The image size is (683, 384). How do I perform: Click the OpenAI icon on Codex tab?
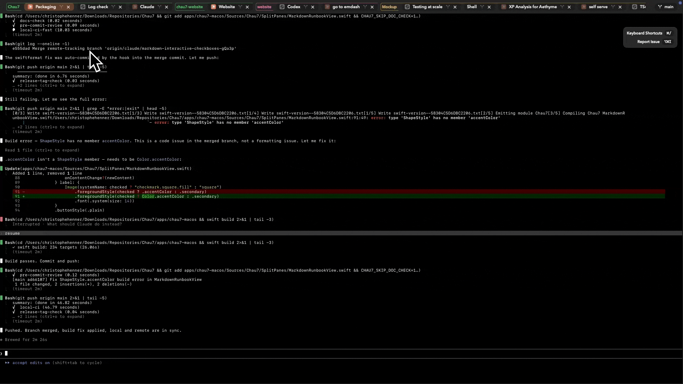[x=282, y=7]
